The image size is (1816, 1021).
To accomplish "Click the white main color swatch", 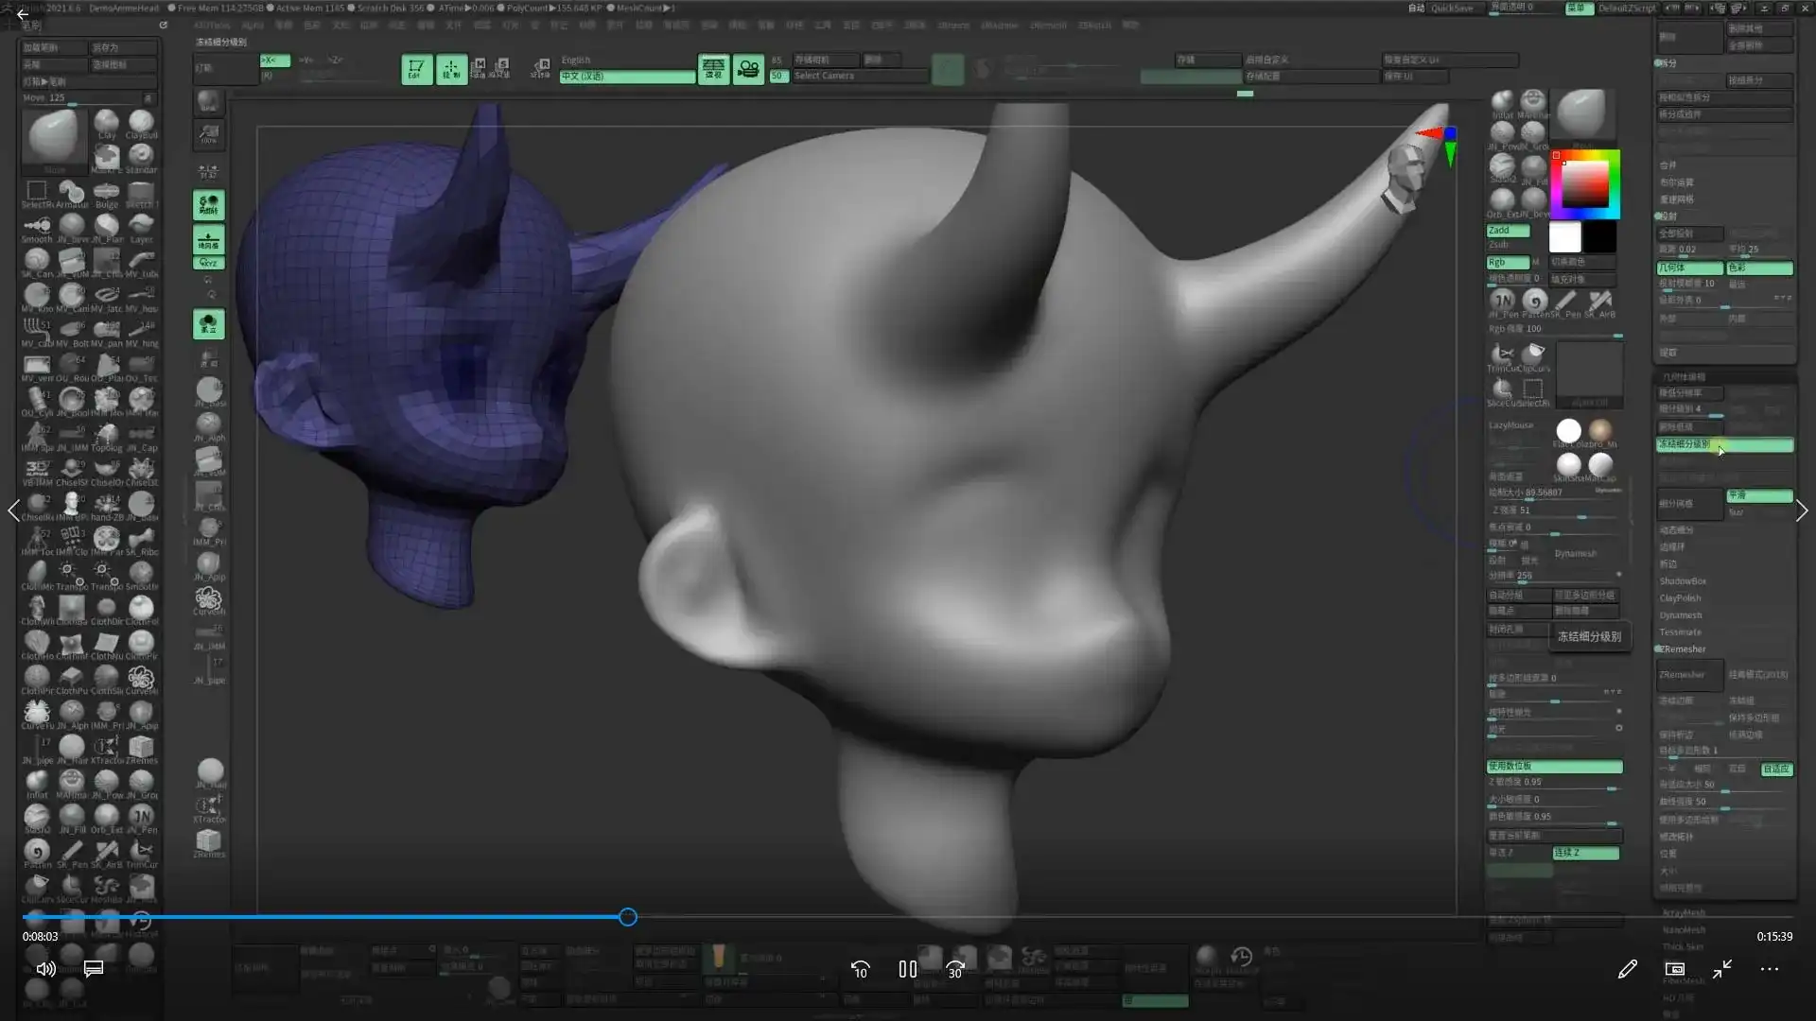I will tap(1564, 237).
